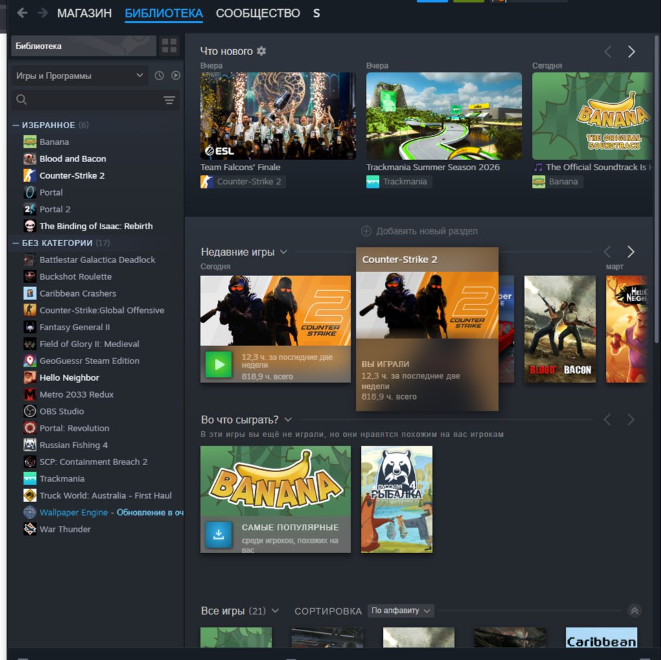
Task: Click the Metro 2033 Redux icon
Action: [x=30, y=394]
